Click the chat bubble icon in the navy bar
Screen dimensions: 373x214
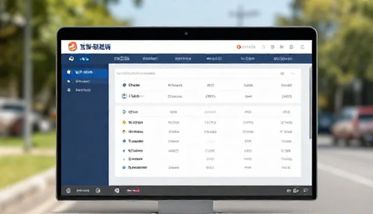pos(71,59)
